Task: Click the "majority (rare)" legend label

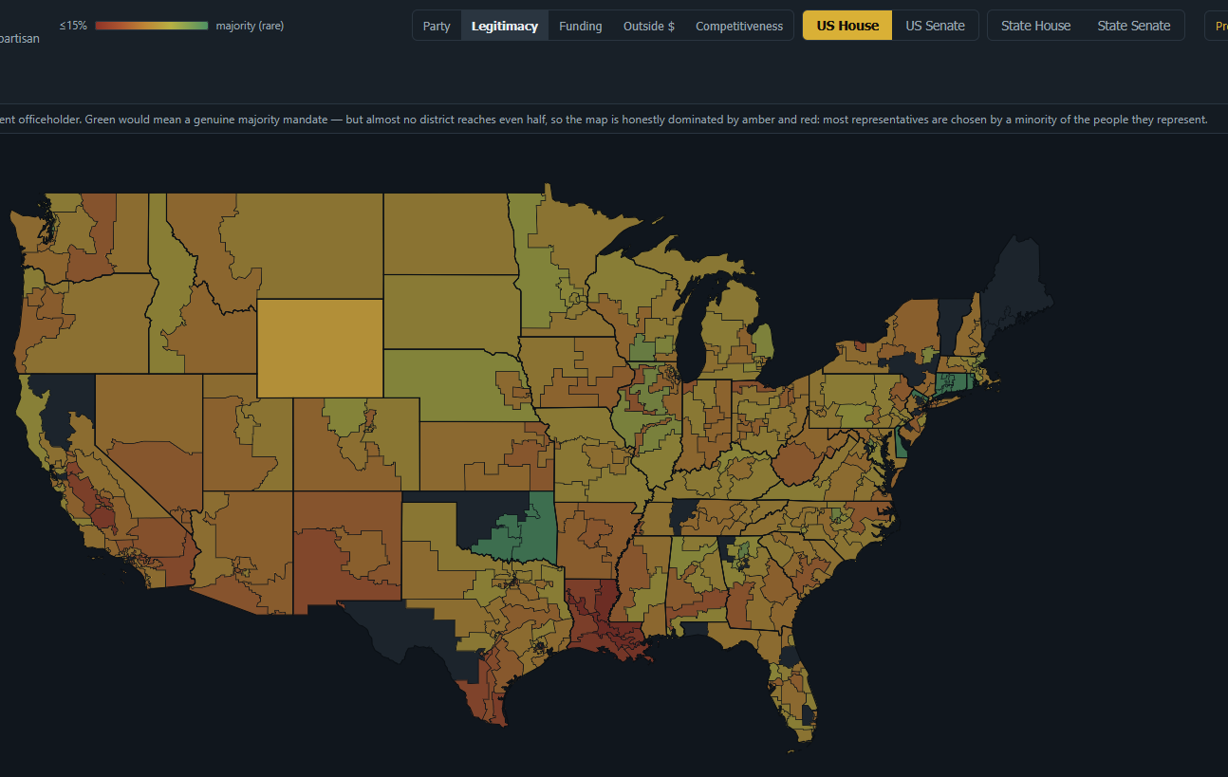Action: pyautogui.click(x=250, y=26)
